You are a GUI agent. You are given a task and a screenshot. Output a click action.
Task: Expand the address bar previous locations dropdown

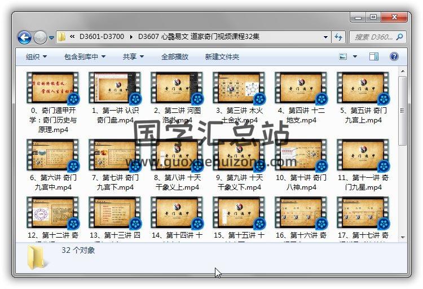coord(326,37)
